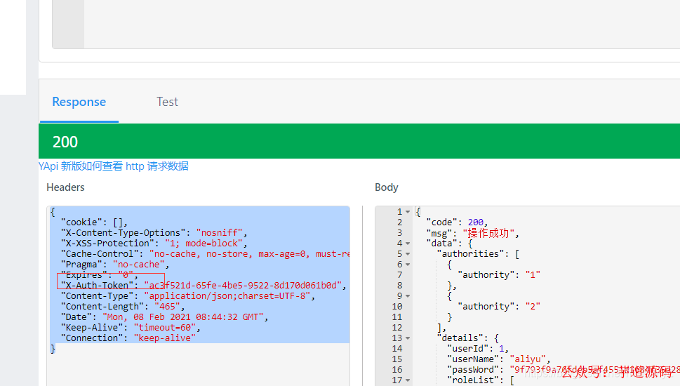Click the Headers section label
This screenshot has height=386, width=680.
(x=65, y=187)
